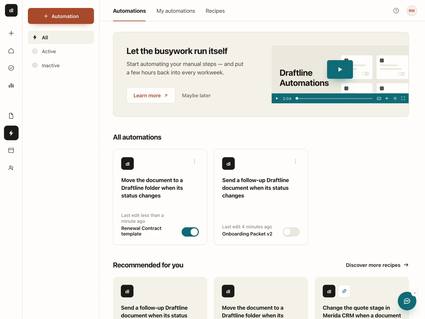Screen dimensions: 425x319
Task: Enable the Onboarding Packet v2 automation toggle
Action: coord(291,232)
